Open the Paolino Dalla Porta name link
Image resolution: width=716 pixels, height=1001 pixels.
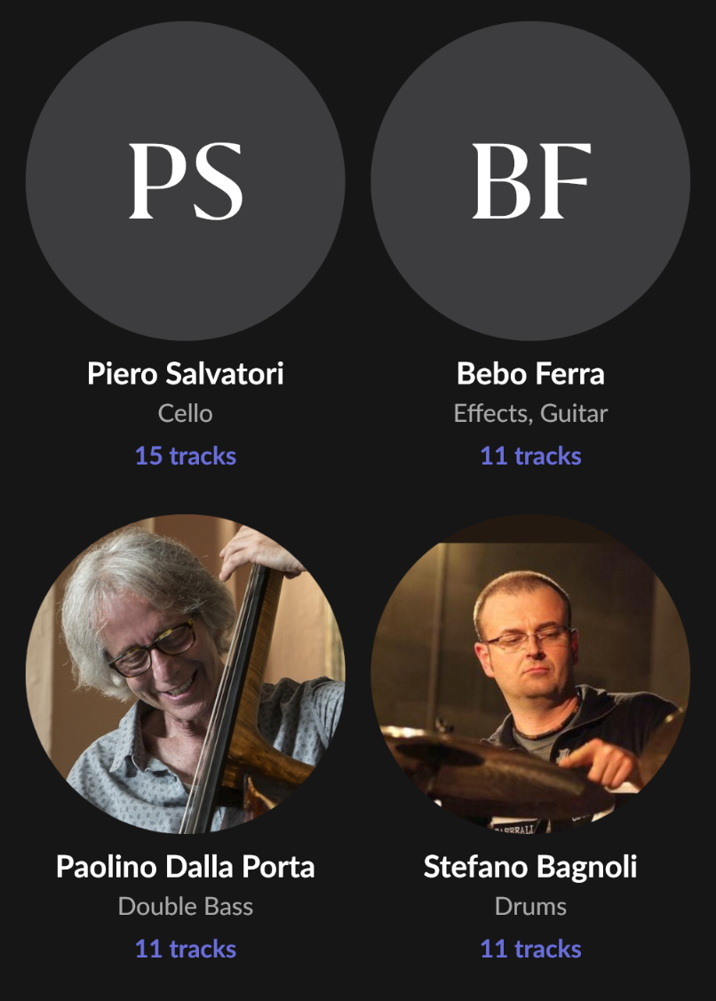186,866
